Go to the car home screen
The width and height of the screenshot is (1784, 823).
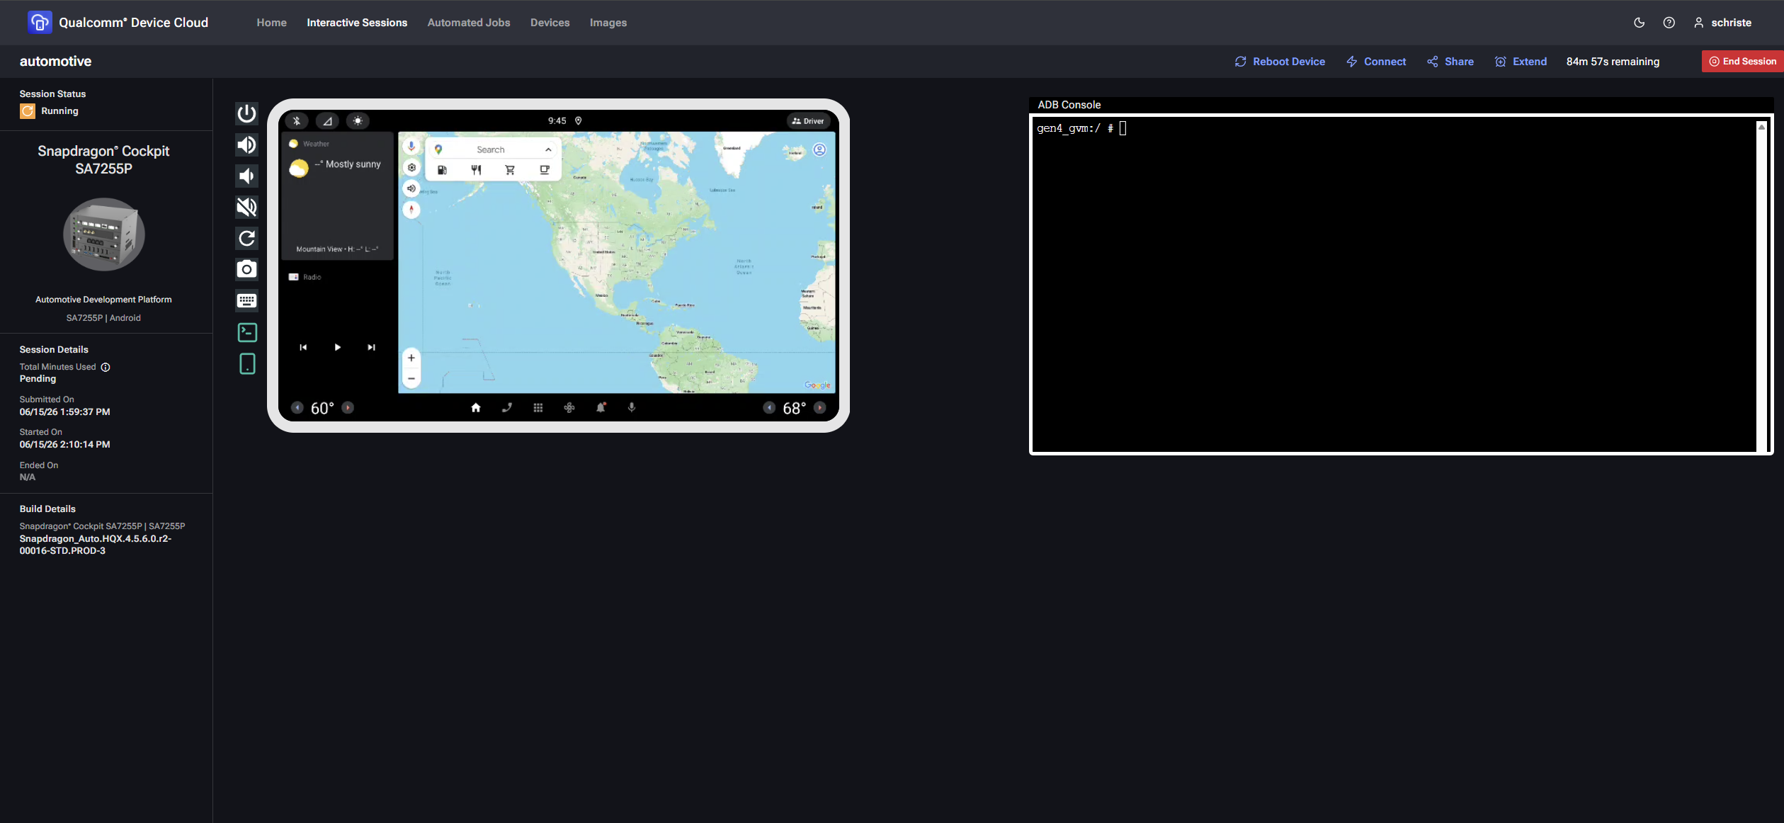(476, 408)
